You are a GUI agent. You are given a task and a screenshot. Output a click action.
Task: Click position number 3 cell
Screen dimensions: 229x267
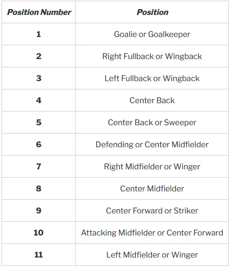click(39, 78)
